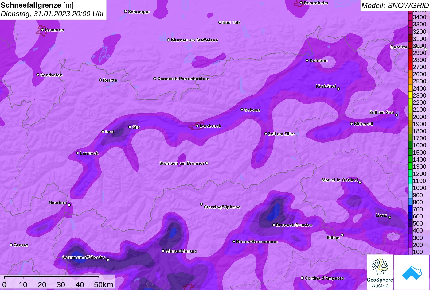Click the blue cloud logo icon

[412, 272]
